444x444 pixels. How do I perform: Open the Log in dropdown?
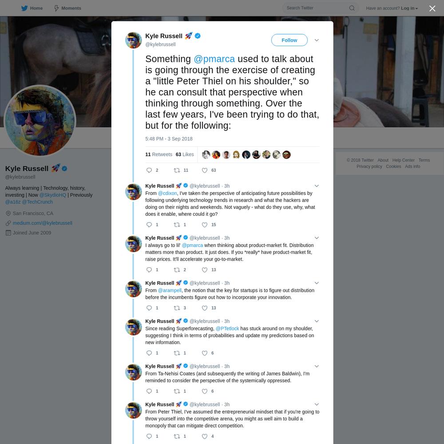coord(409,8)
